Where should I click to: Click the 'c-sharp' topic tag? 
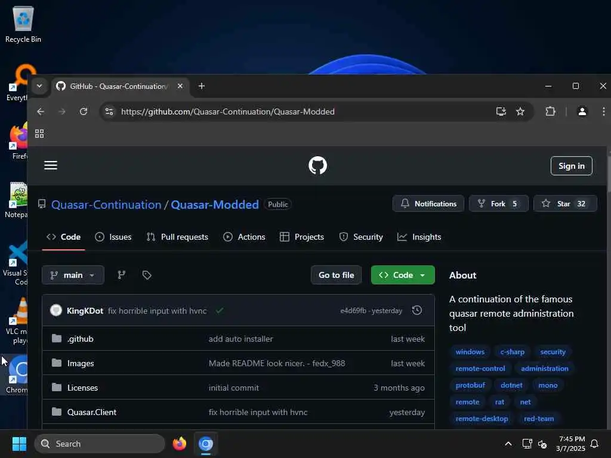coord(513,352)
